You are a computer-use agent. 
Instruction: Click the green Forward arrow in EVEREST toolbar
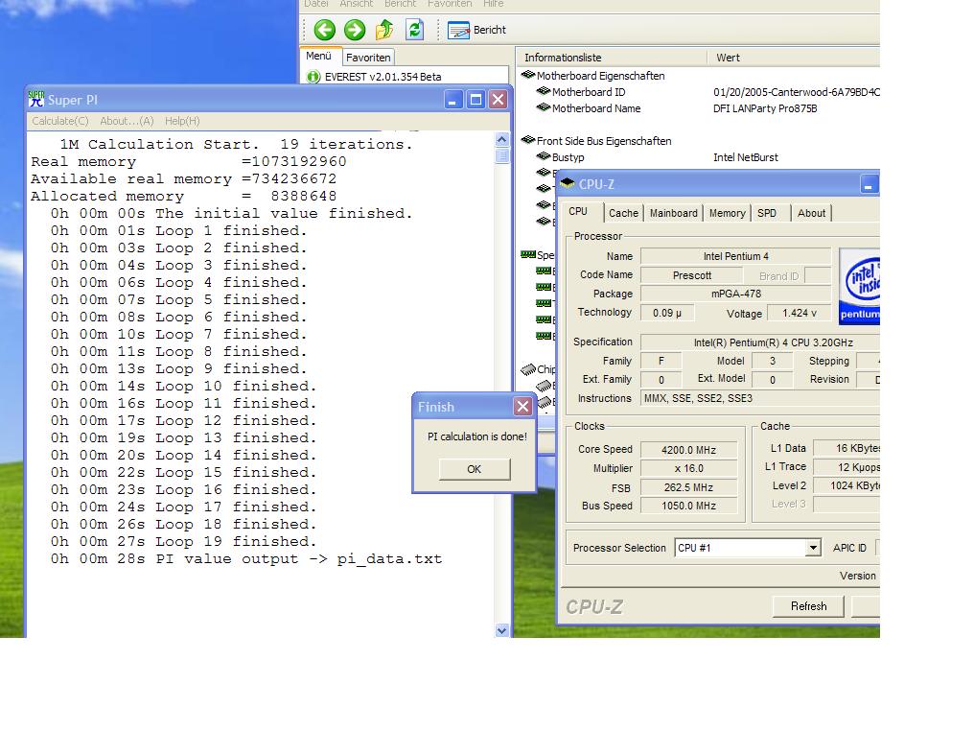[355, 29]
